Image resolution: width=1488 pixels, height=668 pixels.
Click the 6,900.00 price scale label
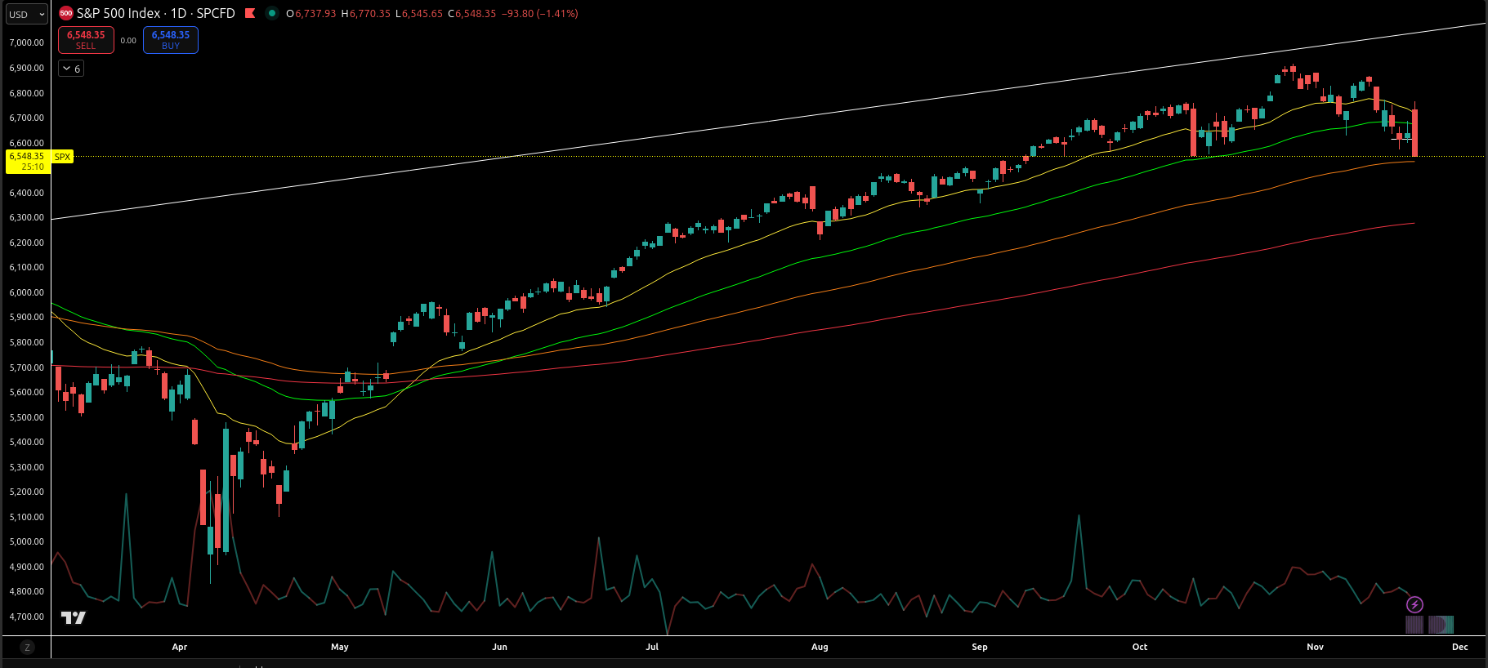coord(27,68)
